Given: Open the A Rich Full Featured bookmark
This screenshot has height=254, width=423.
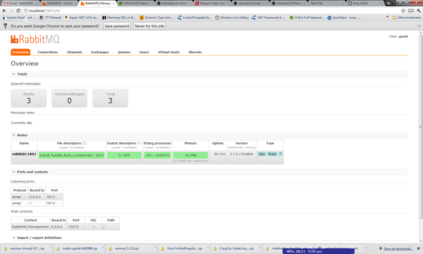Looking at the screenshot, I should 307,18.
